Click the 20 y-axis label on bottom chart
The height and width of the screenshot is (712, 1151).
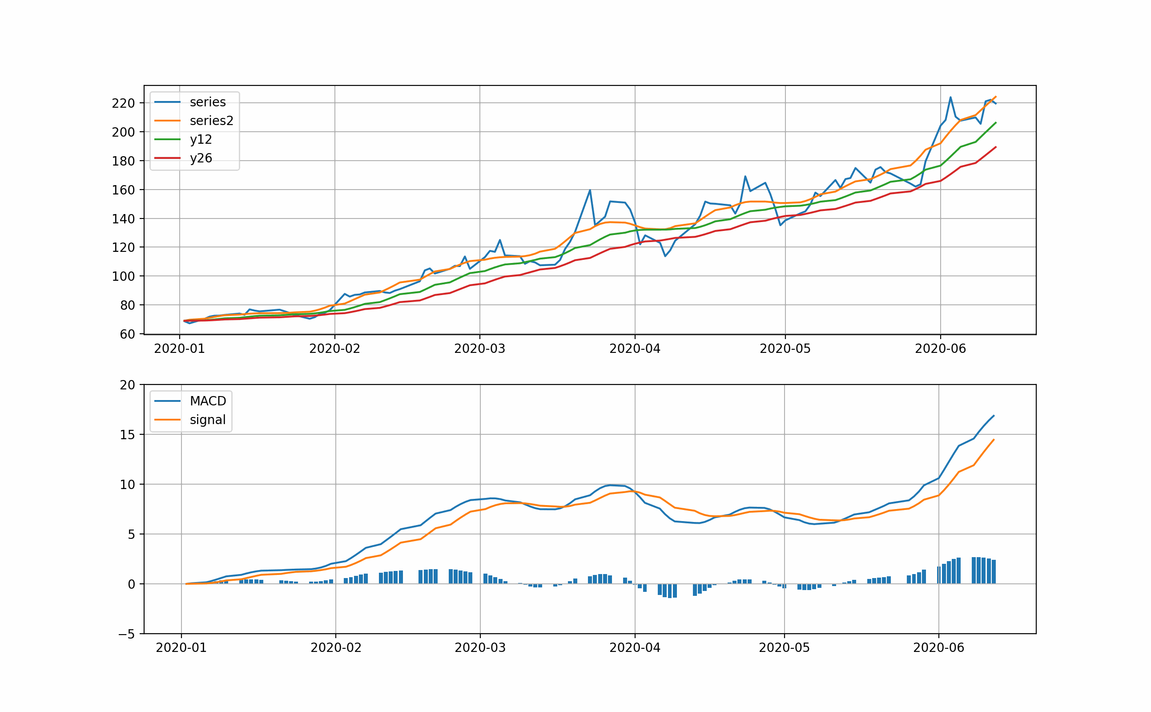pos(128,385)
